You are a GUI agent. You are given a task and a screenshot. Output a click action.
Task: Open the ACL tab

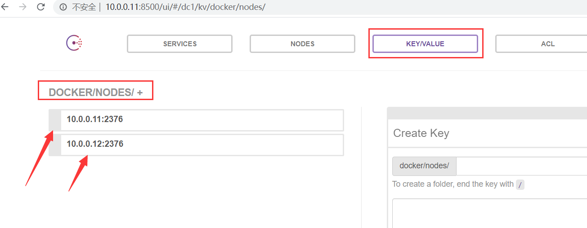(541, 44)
